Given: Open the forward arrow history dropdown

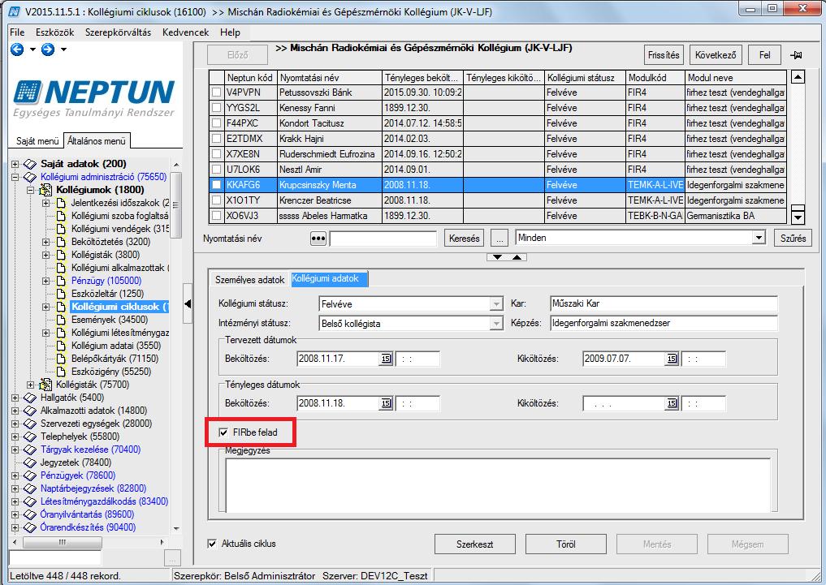Looking at the screenshot, I should click(63, 49).
